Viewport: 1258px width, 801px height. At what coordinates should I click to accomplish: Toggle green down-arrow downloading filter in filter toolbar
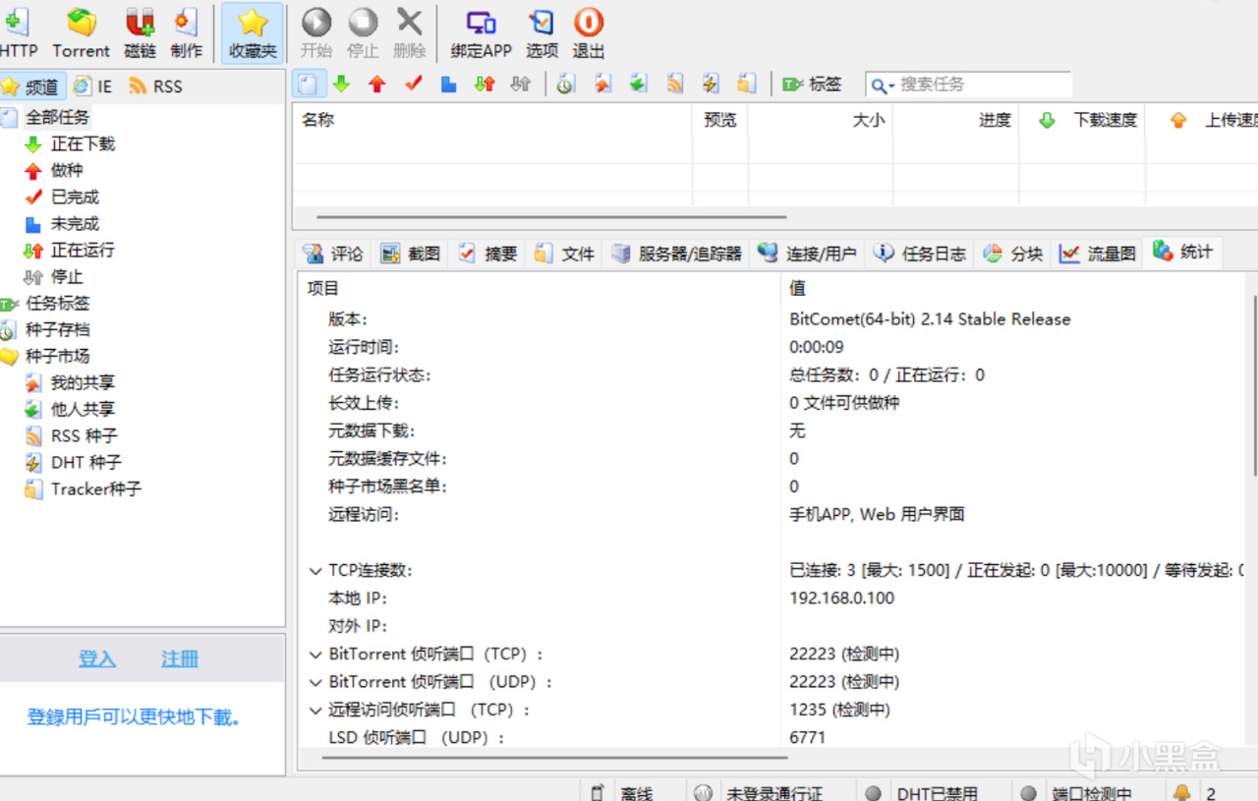point(341,85)
